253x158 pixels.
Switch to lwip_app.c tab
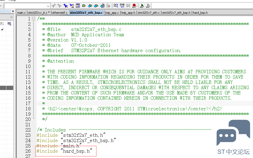(x=112, y=13)
